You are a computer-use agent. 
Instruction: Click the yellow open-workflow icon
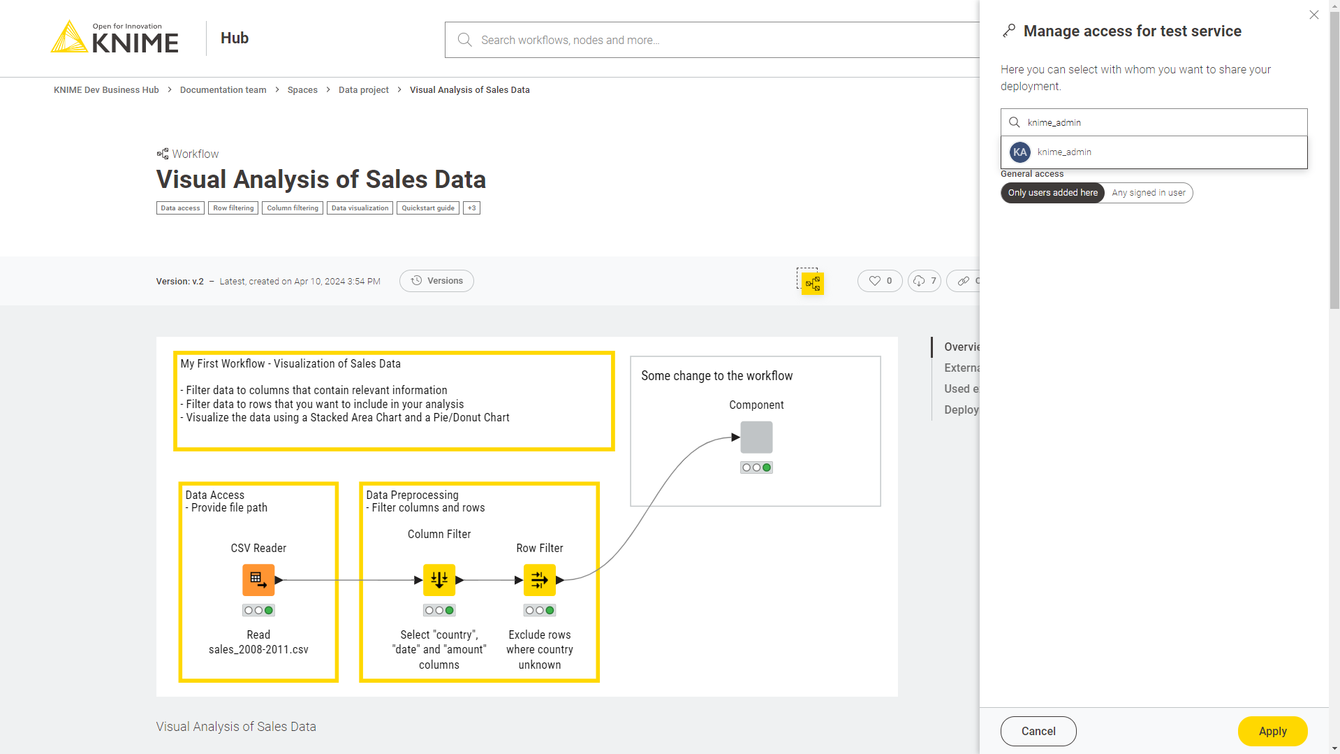pos(812,283)
